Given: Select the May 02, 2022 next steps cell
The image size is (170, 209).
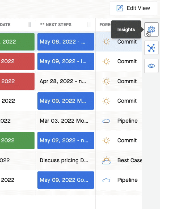Looking at the screenshot, I should tap(66, 140).
